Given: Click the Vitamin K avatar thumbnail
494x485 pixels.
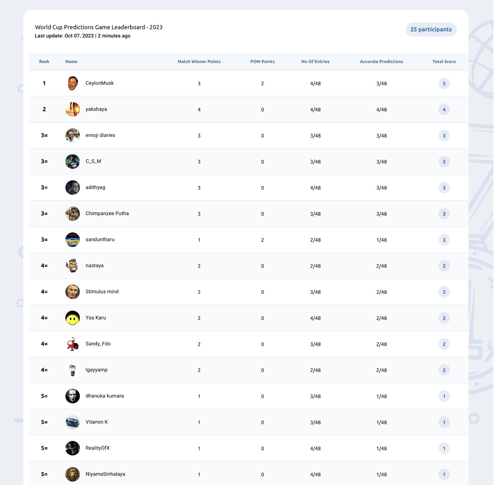Looking at the screenshot, I should 73,422.
